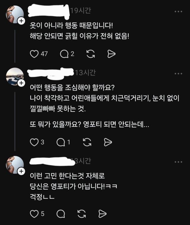This screenshot has width=190, height=225.
Task: Share the third comment via send icon
Action: click(x=102, y=213)
